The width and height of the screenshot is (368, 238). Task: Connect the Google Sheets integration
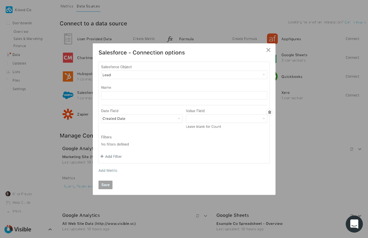click(352, 58)
